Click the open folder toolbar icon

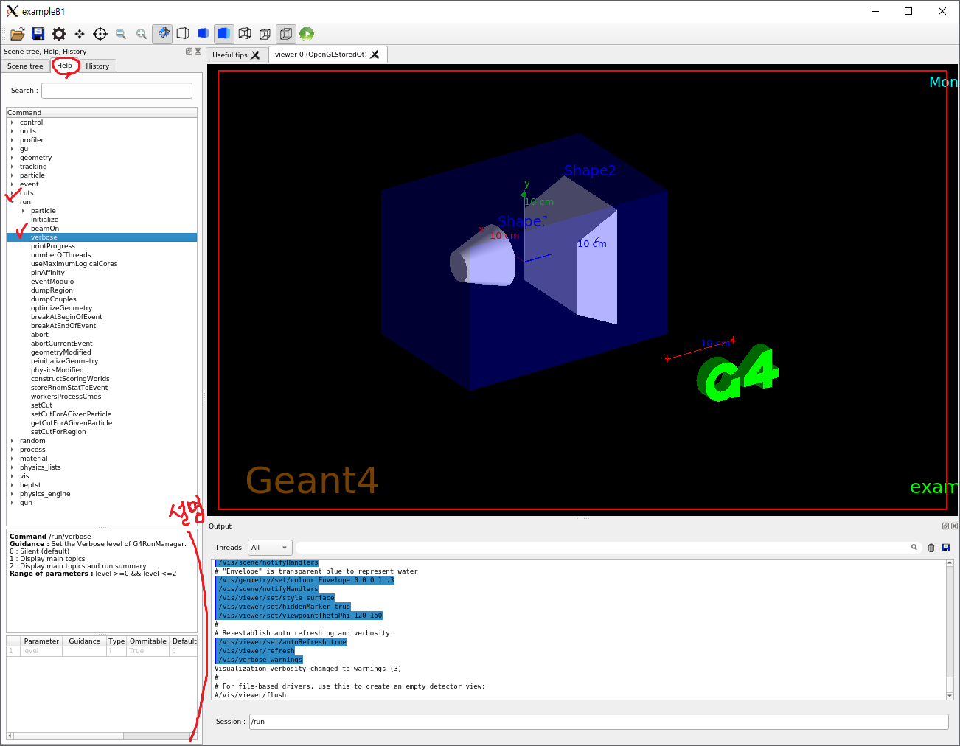click(x=18, y=34)
